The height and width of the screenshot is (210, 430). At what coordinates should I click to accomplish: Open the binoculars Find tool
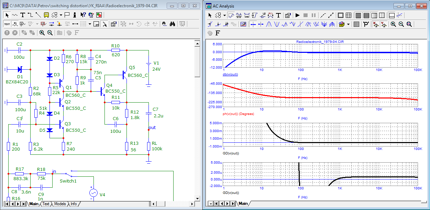pyautogui.click(x=173, y=24)
